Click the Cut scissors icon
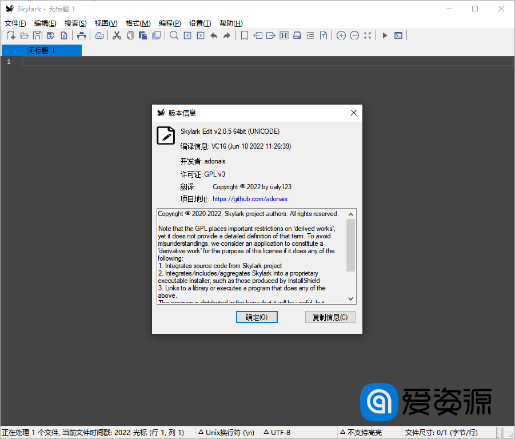The height and width of the screenshot is (439, 515). coord(117,35)
